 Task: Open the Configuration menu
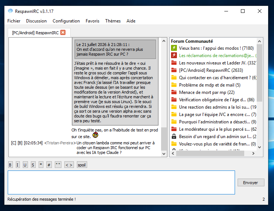click(66, 21)
